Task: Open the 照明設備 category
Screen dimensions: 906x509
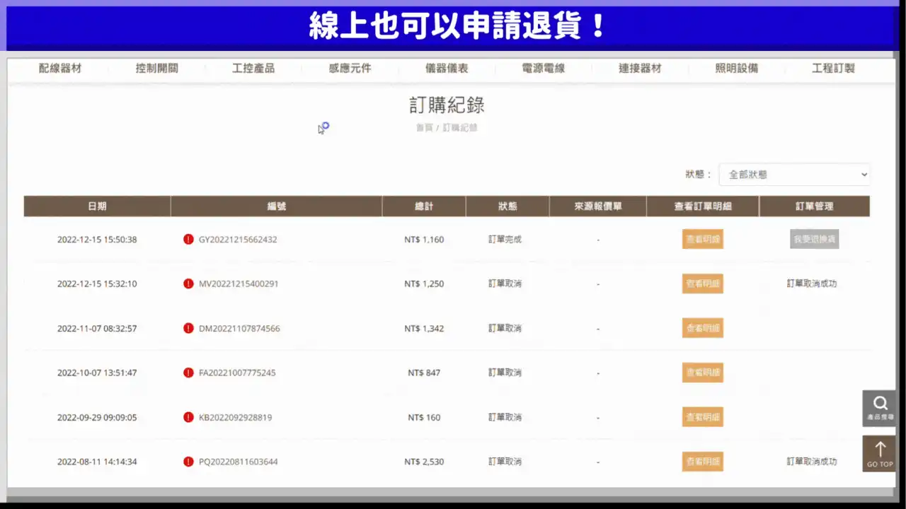Action: (736, 68)
